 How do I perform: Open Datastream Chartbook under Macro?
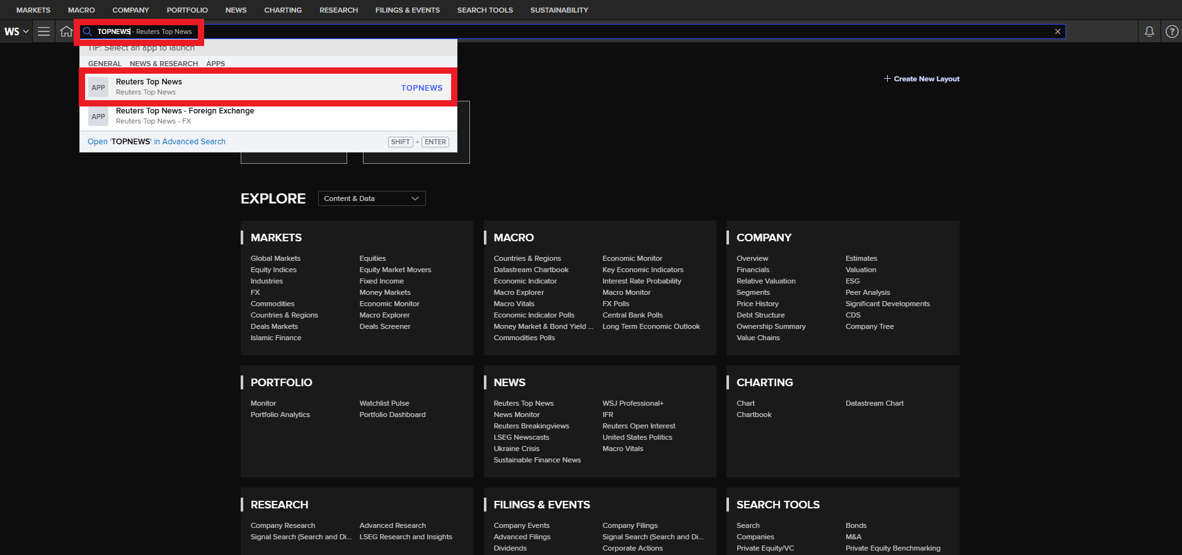531,270
